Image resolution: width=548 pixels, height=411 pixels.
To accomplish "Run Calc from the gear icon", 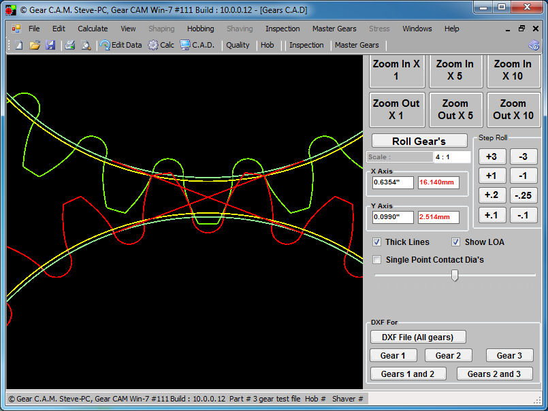I will 161,45.
